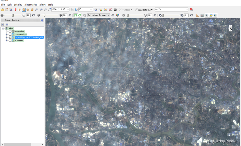Screen dimensions: 241x146
Task: Select the Rotate view tool
Action: [x=32, y=10]
